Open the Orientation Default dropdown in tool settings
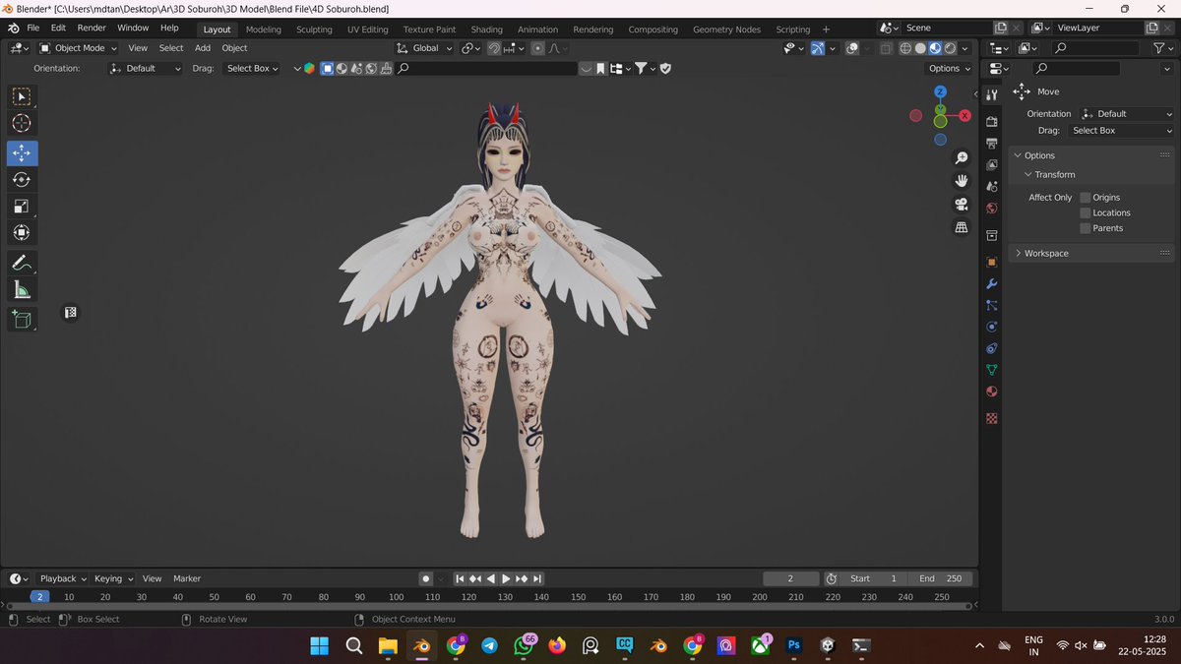The height and width of the screenshot is (664, 1181). [1127, 114]
